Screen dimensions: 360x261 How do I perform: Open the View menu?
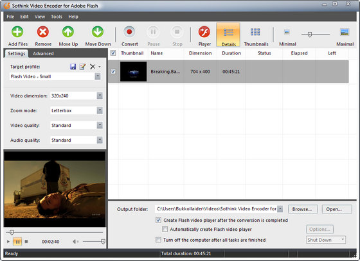(x=40, y=17)
